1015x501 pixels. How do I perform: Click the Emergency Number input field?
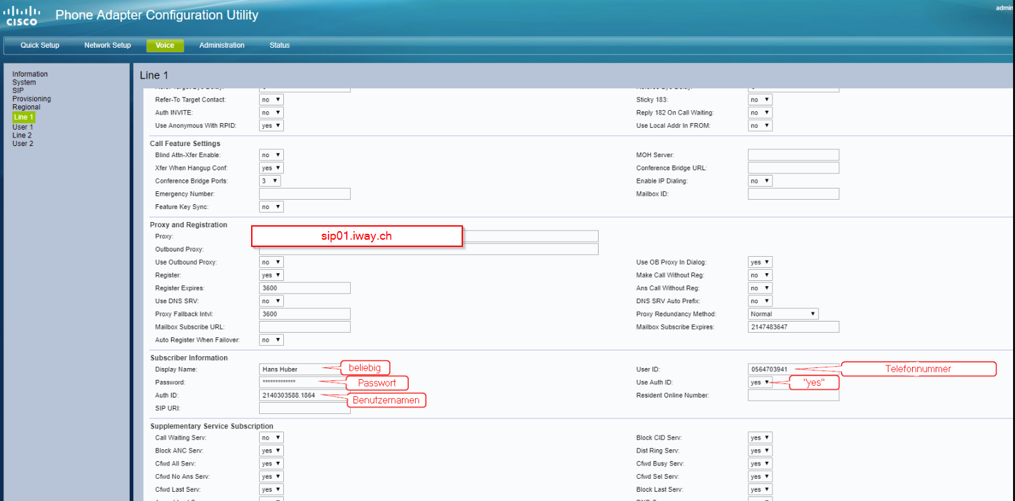[305, 194]
